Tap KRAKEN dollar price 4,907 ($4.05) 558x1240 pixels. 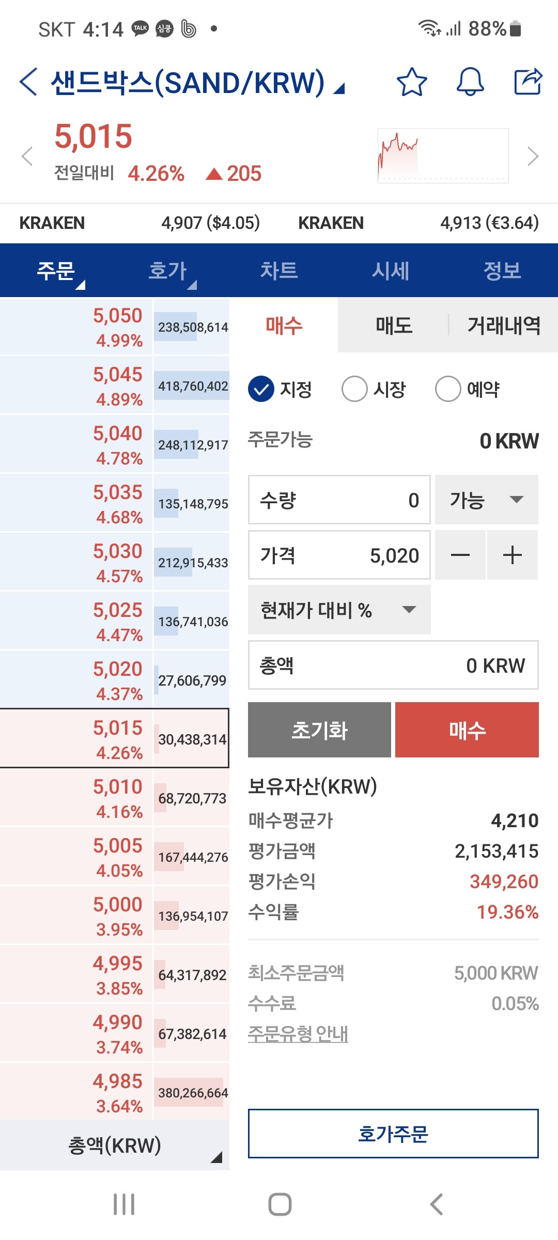coord(210,223)
